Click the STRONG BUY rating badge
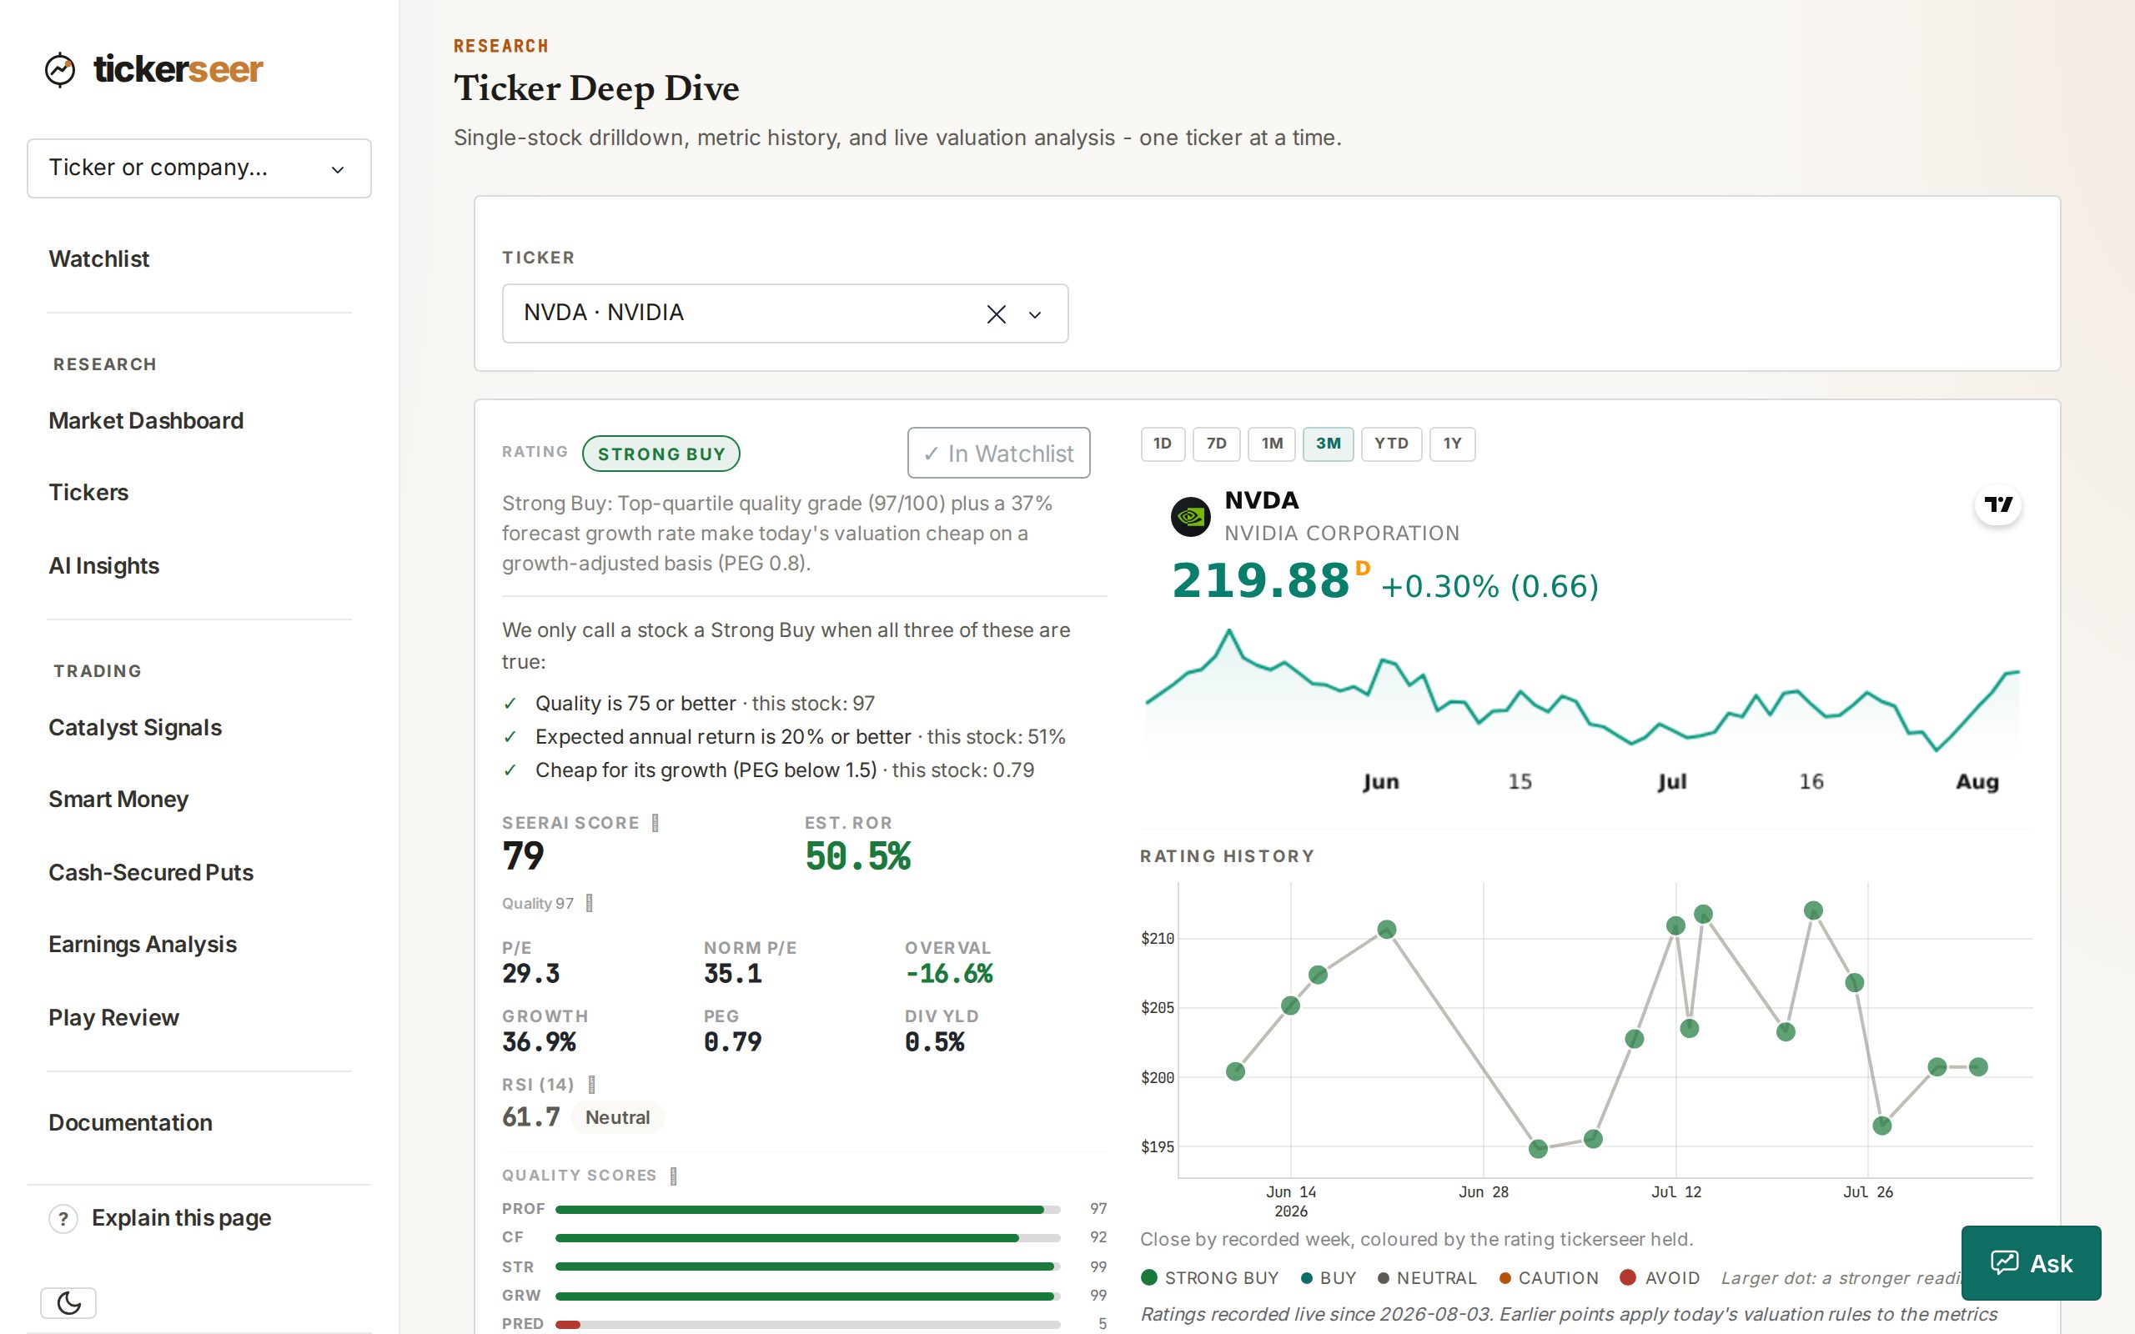The image size is (2135, 1334). click(x=661, y=454)
